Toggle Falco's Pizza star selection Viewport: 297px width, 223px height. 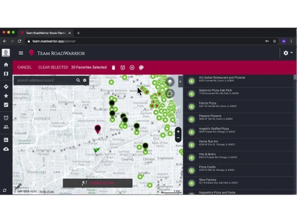191,106
